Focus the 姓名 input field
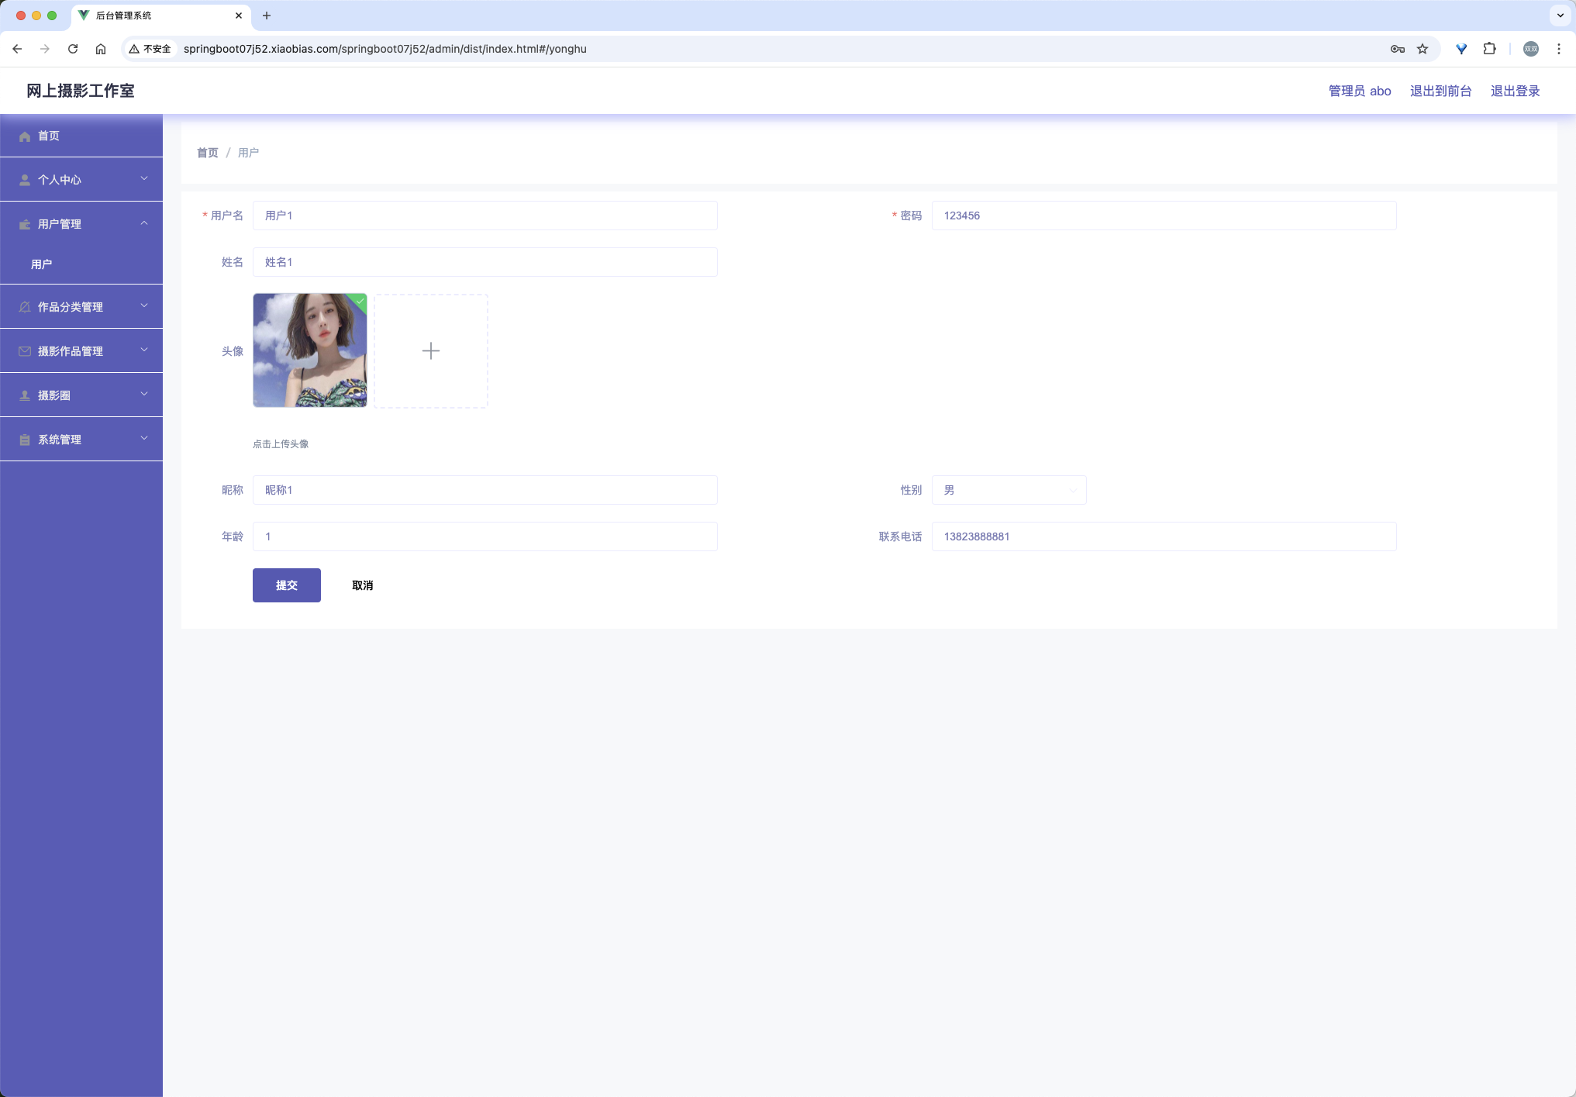The image size is (1576, 1097). (485, 262)
